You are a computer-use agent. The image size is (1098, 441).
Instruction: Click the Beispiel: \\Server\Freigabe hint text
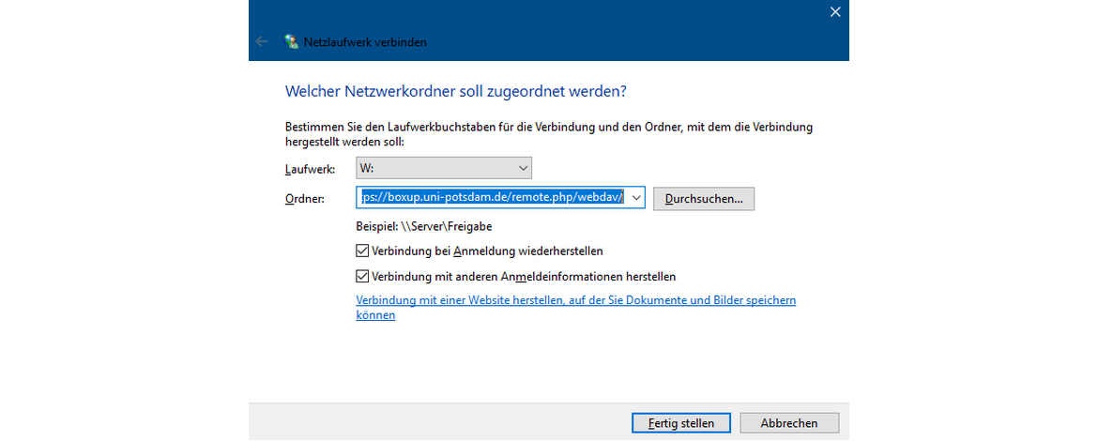click(423, 226)
